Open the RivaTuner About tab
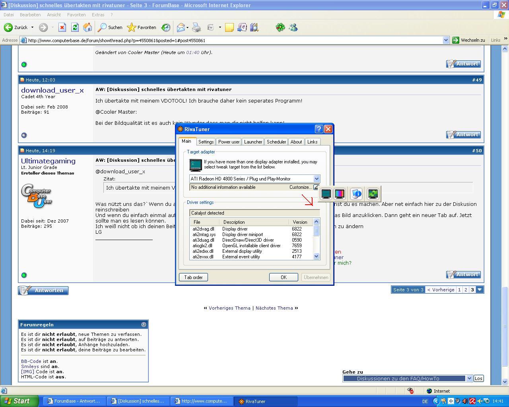The height and width of the screenshot is (407, 509). (296, 142)
